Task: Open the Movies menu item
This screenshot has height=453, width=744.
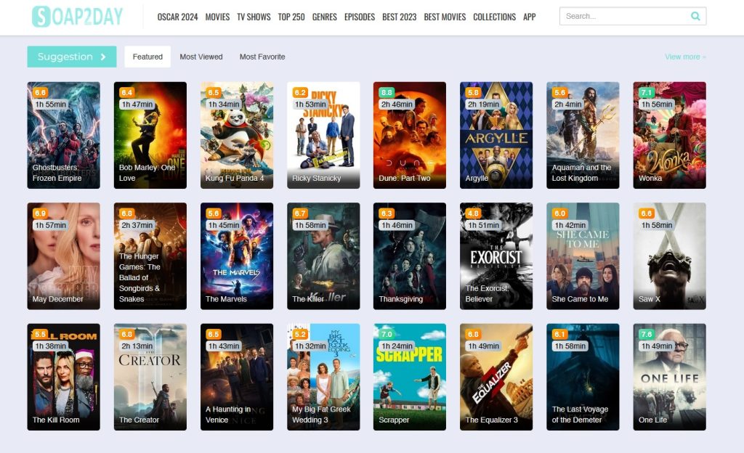Action: pos(217,17)
